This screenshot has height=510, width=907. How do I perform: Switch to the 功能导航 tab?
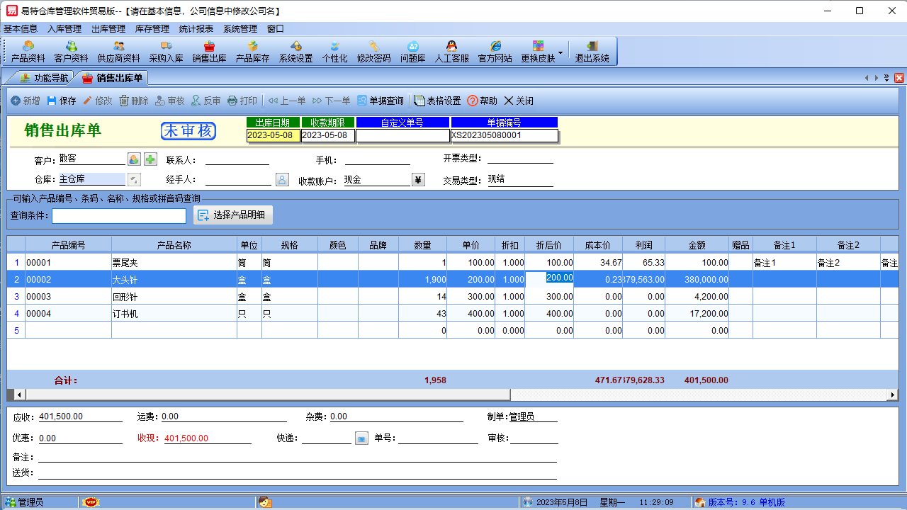click(x=44, y=78)
